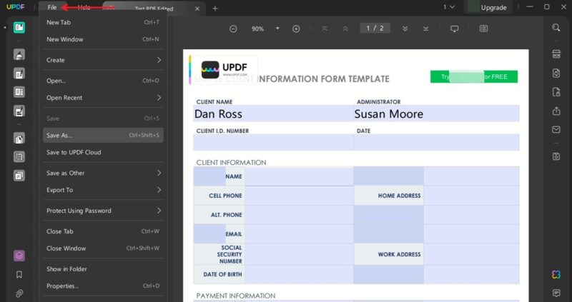Open the zoom level dropdown arrow
This screenshot has width=572, height=302.
coord(277,29)
